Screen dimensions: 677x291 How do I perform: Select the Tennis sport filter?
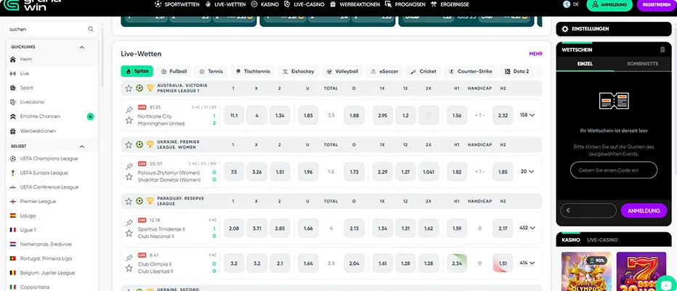pyautogui.click(x=211, y=71)
